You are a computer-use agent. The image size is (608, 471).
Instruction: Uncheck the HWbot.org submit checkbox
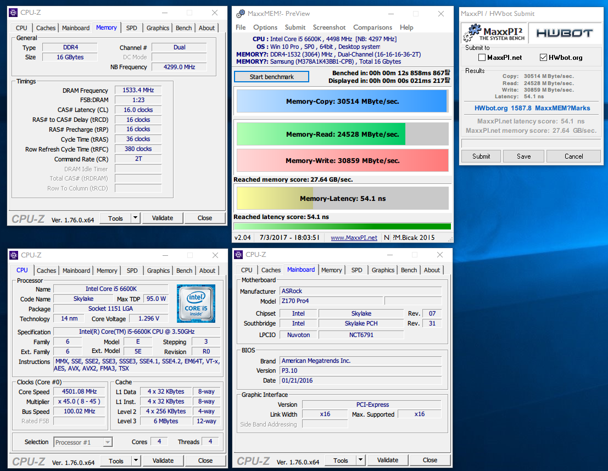543,58
